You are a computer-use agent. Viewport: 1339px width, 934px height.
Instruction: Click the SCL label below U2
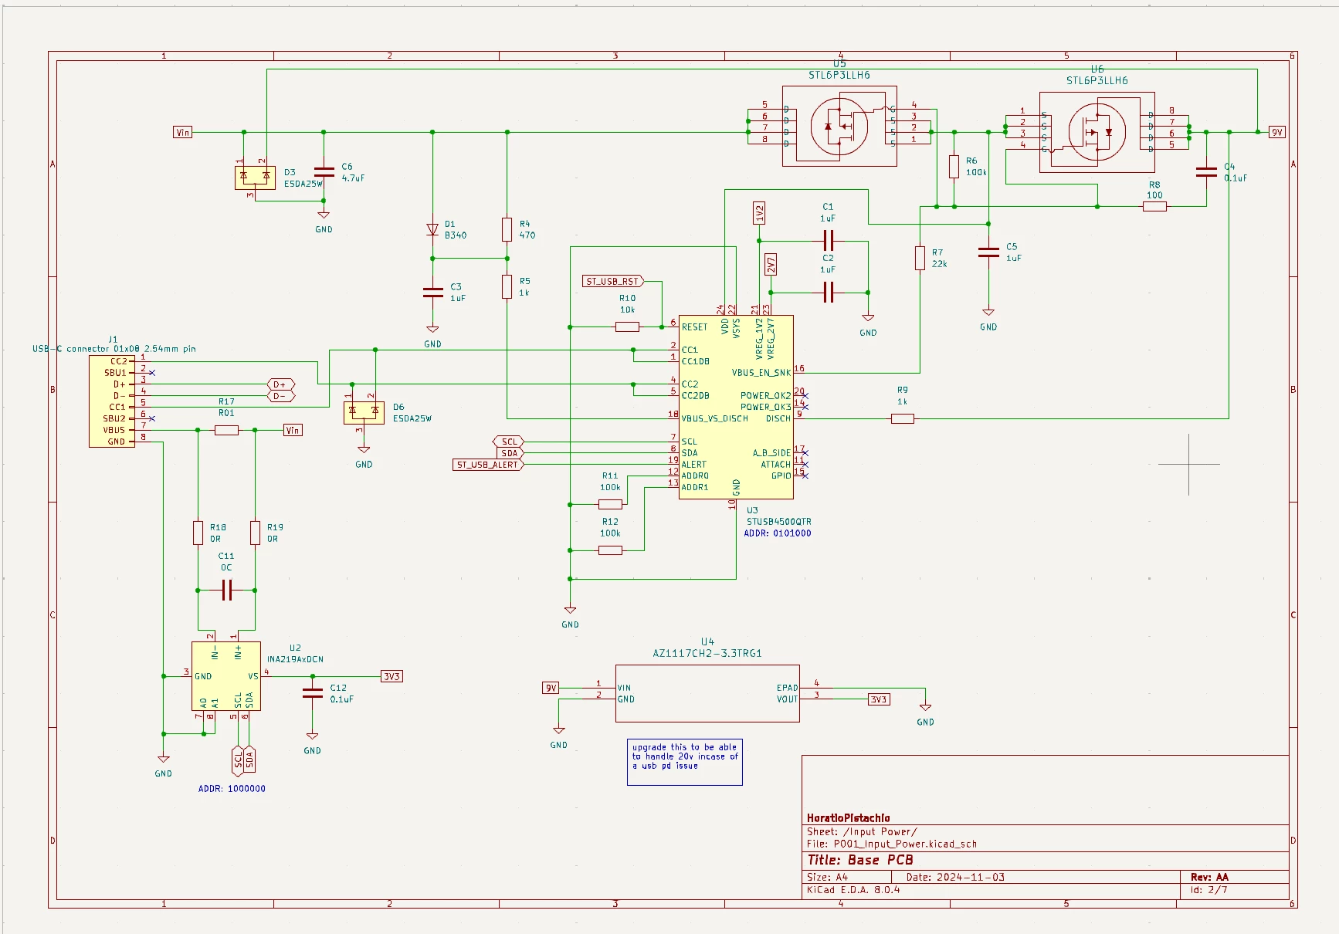click(x=238, y=760)
